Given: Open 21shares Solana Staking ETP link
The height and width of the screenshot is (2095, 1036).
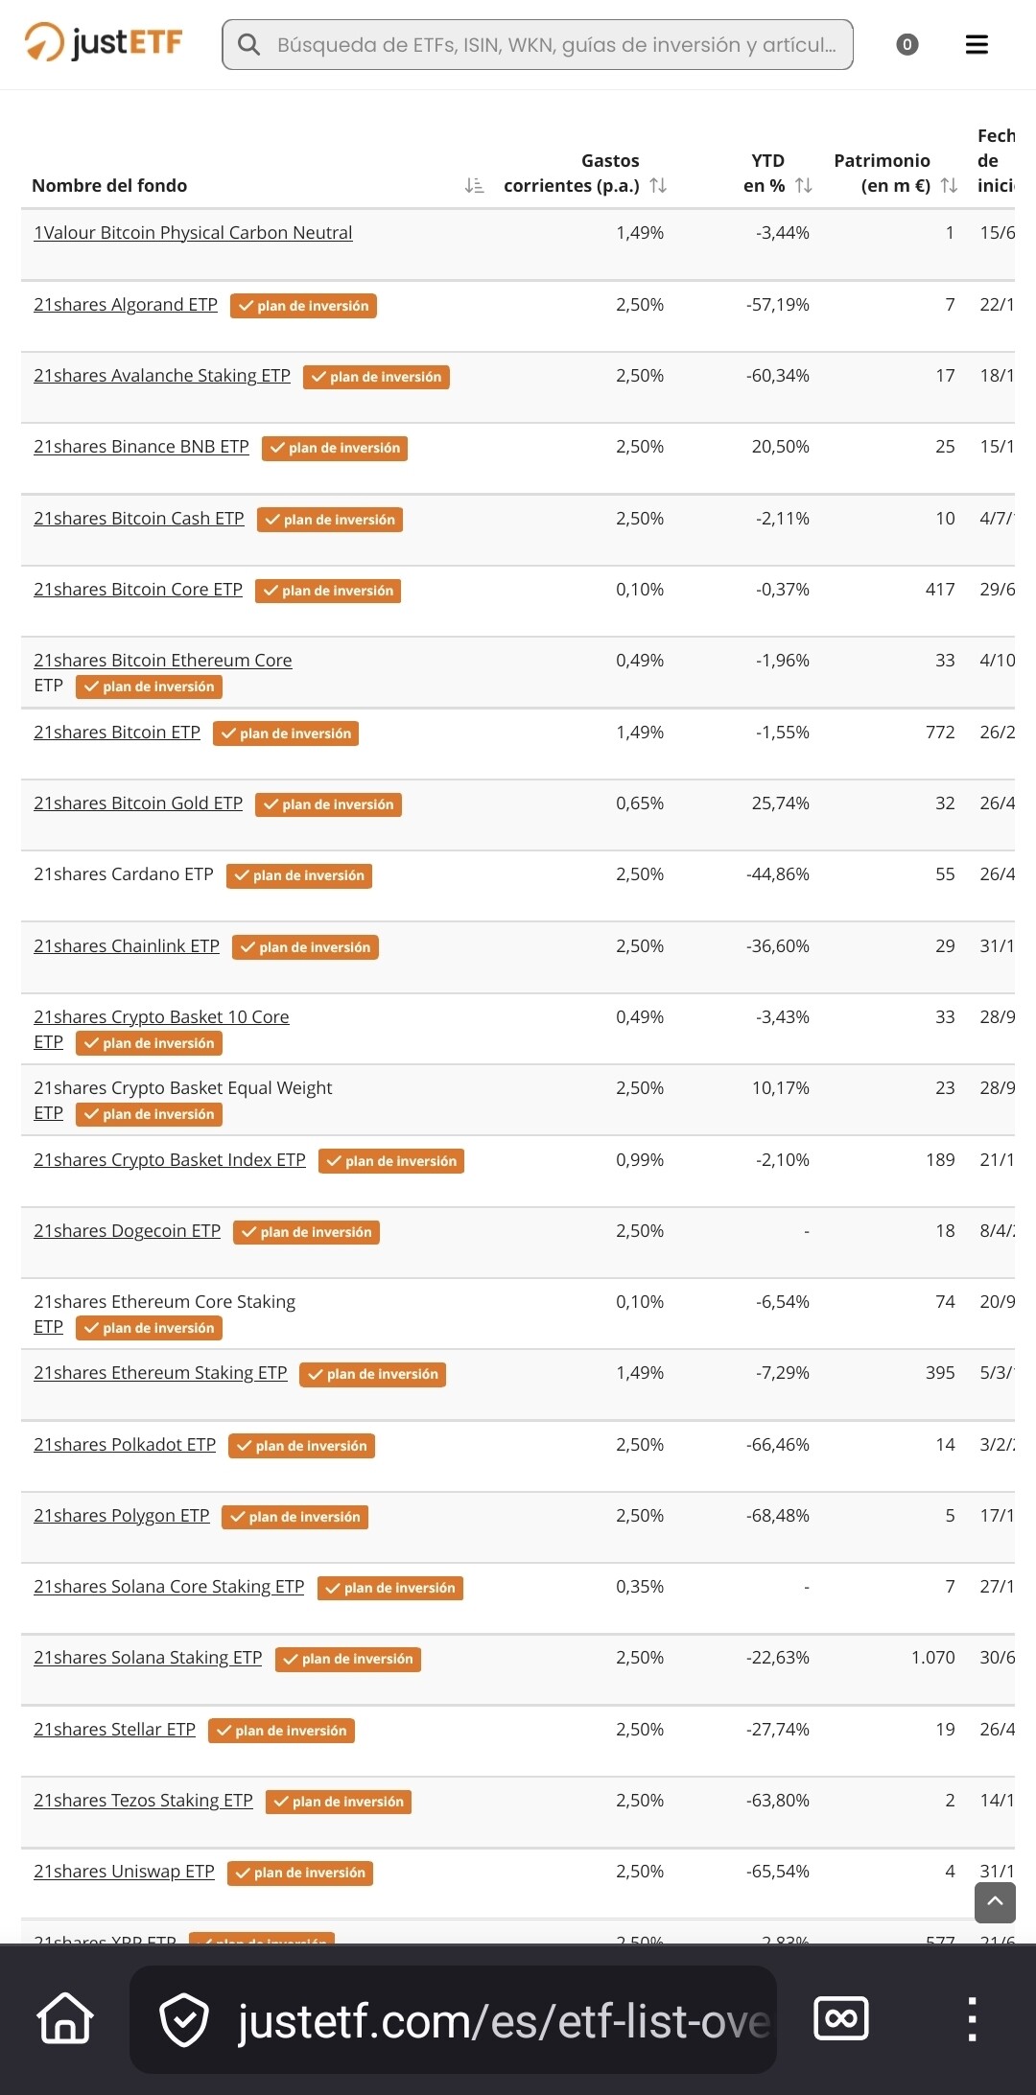Looking at the screenshot, I should point(148,1658).
